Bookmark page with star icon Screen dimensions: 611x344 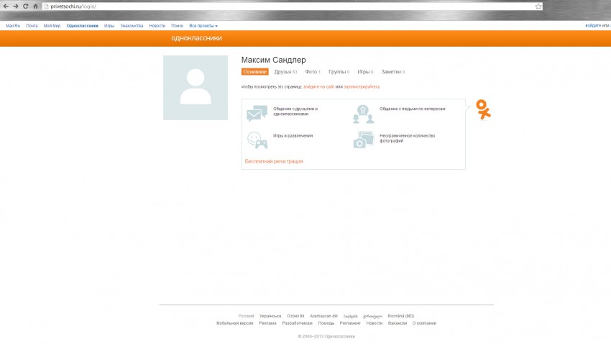tap(538, 6)
